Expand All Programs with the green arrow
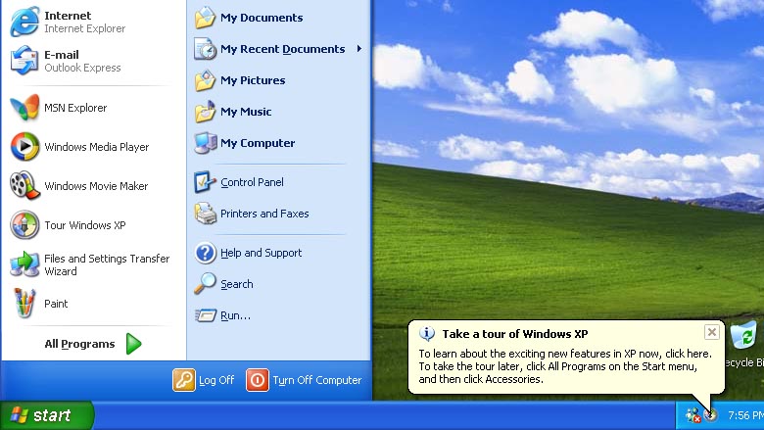Viewport: 764px width, 430px height. tap(133, 344)
